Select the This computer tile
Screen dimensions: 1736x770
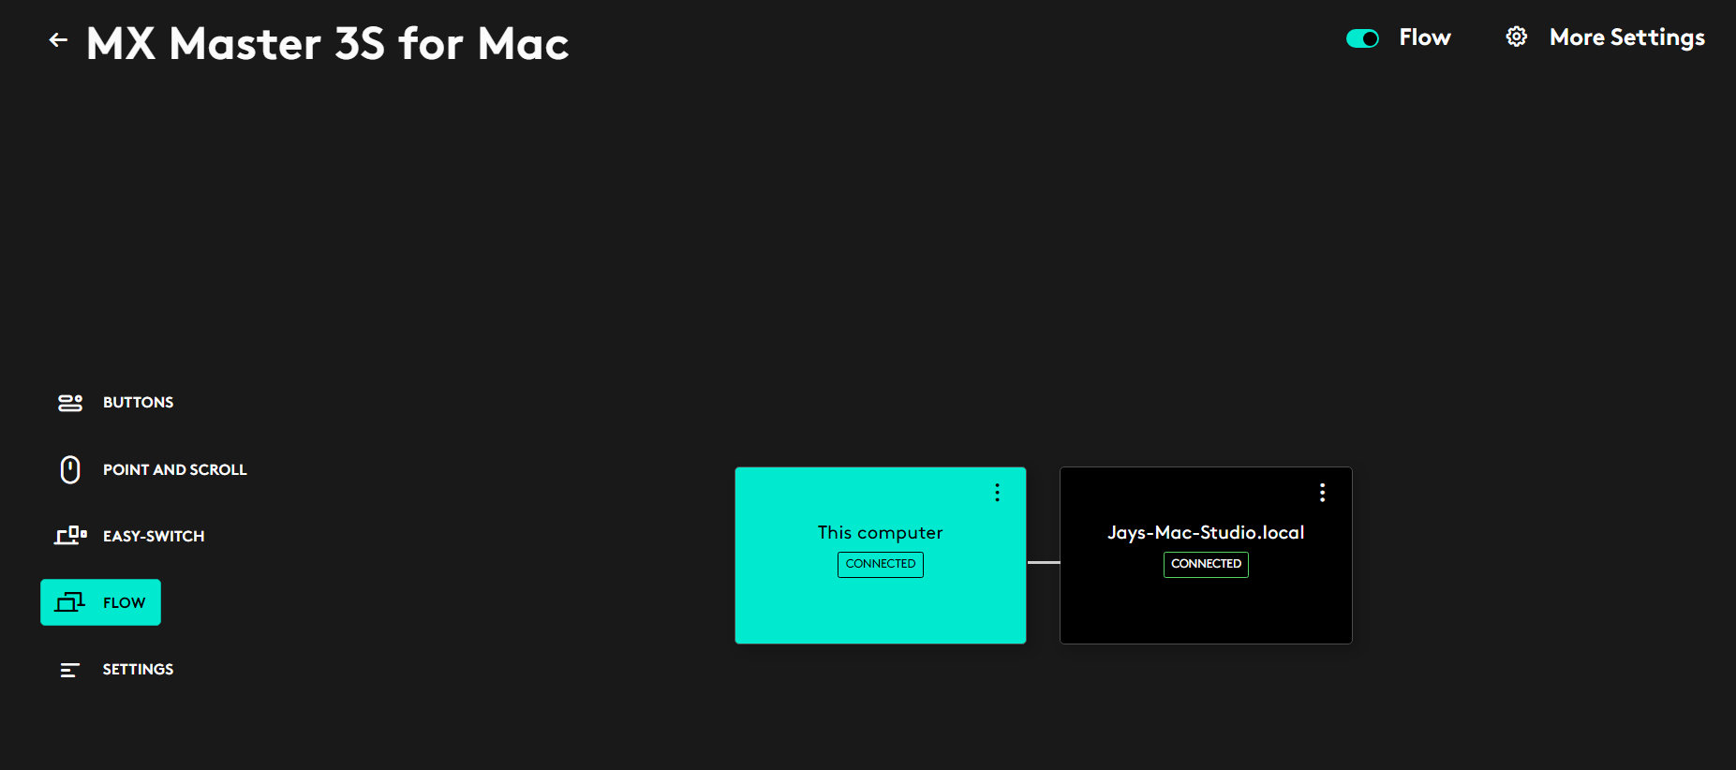(880, 609)
